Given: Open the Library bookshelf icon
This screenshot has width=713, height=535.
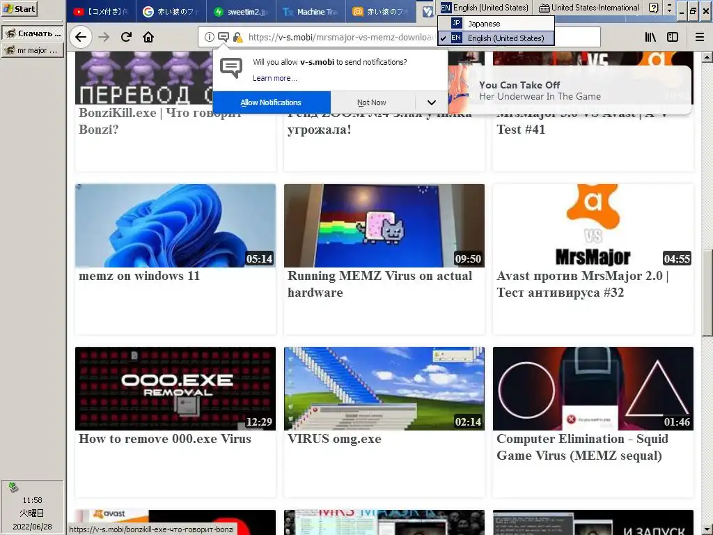Looking at the screenshot, I should point(650,38).
